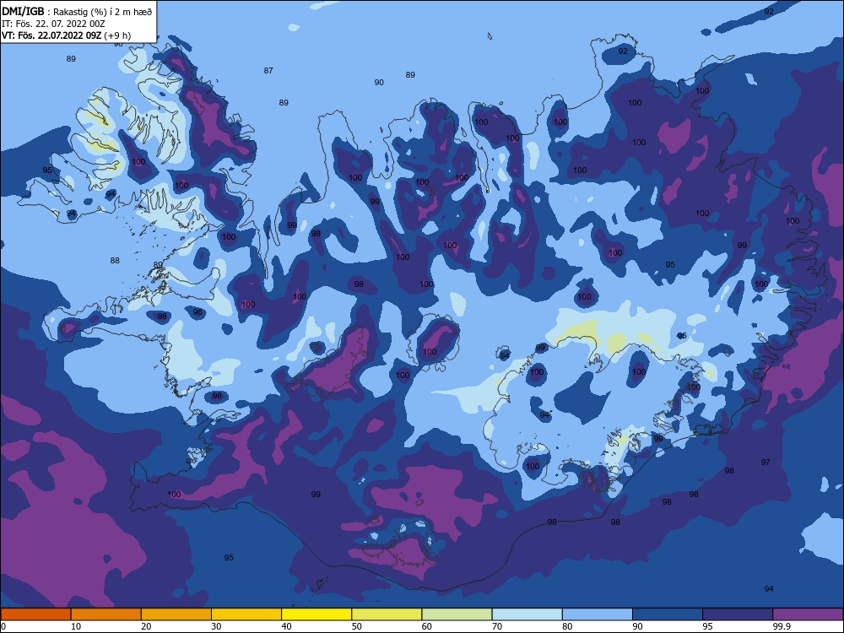This screenshot has height=633, width=844.
Task: Click the 99.9 legend tick label
Action: [x=782, y=626]
